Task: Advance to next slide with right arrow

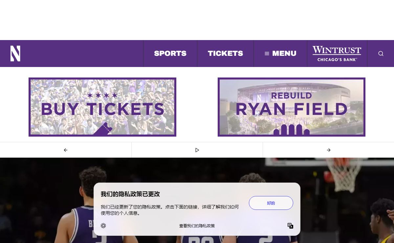Action: pyautogui.click(x=328, y=150)
